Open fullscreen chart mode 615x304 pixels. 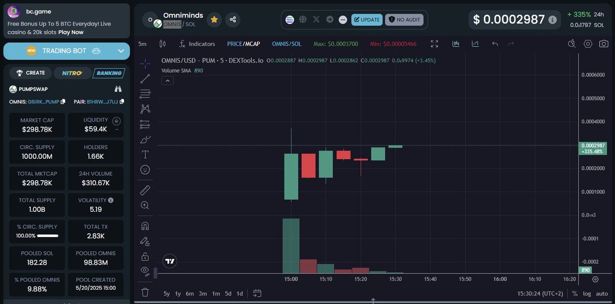pos(435,44)
